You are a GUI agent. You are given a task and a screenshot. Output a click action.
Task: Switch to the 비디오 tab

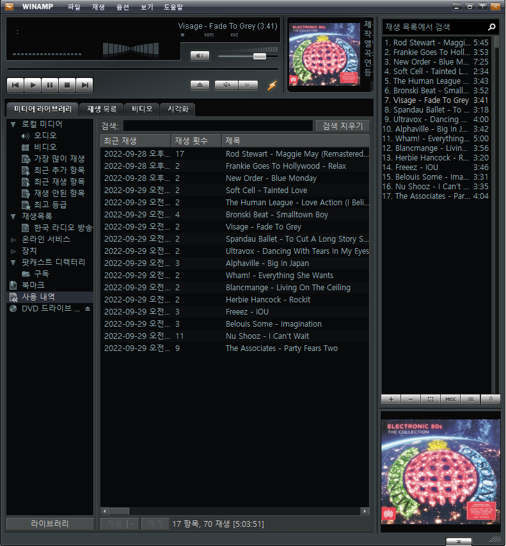(142, 109)
